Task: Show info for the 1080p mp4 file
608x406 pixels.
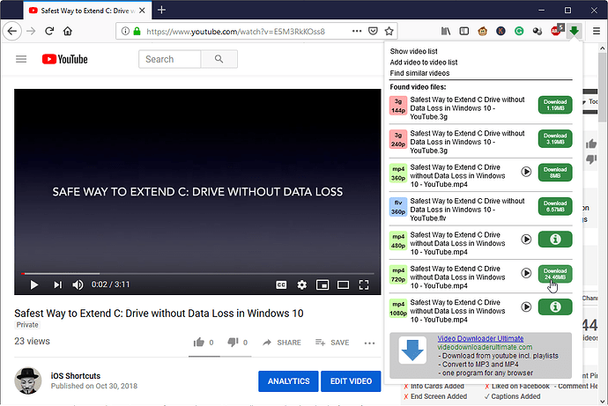Action: coord(555,306)
